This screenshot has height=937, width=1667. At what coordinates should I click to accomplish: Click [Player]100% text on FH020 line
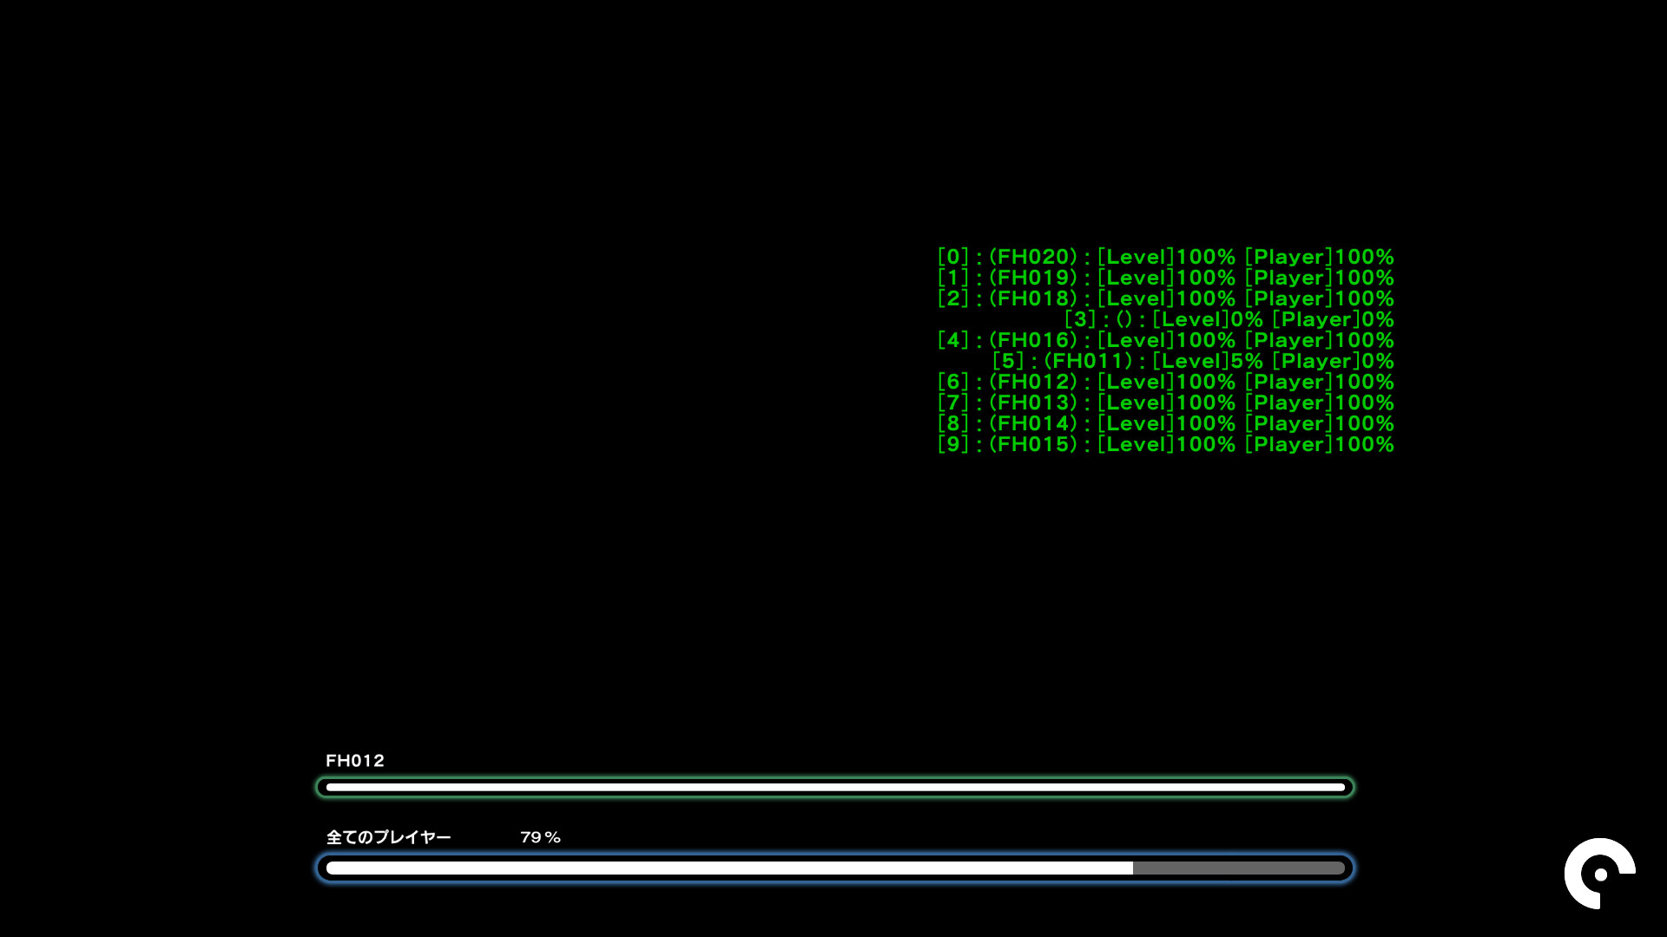point(1319,257)
